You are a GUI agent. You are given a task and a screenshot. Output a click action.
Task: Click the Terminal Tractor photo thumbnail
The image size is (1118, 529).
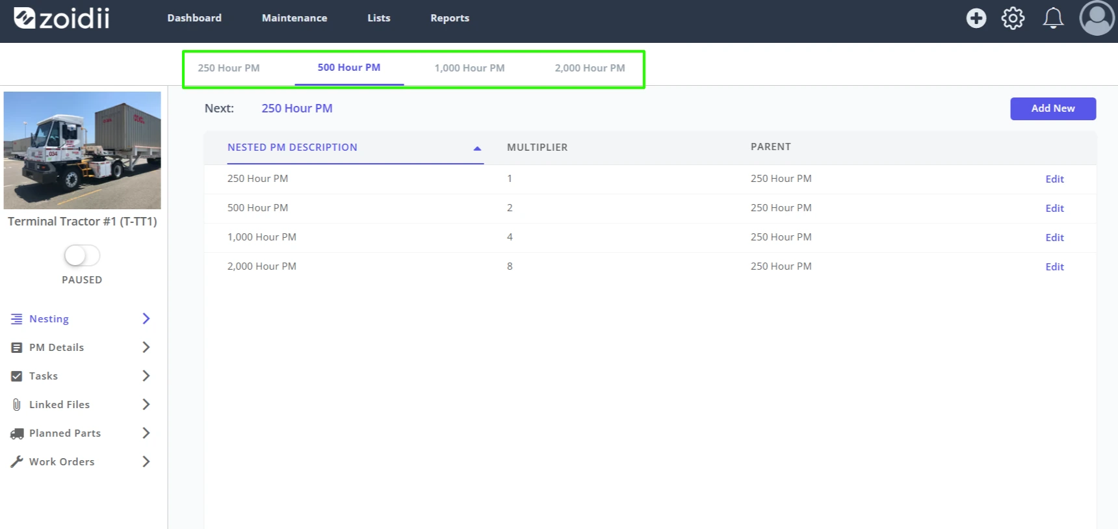(x=83, y=150)
